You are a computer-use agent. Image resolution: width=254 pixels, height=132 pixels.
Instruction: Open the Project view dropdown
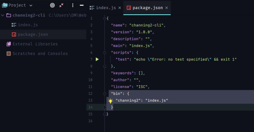pyautogui.click(x=31, y=6)
